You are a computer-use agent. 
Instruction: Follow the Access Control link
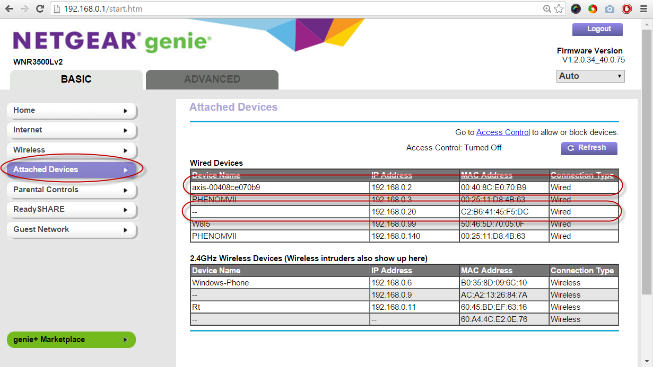503,132
